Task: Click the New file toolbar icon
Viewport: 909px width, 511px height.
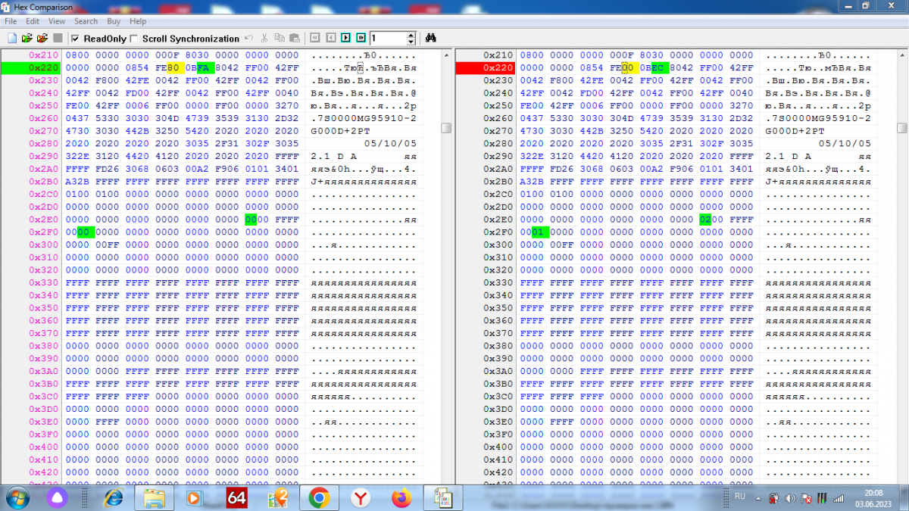Action: pyautogui.click(x=12, y=38)
